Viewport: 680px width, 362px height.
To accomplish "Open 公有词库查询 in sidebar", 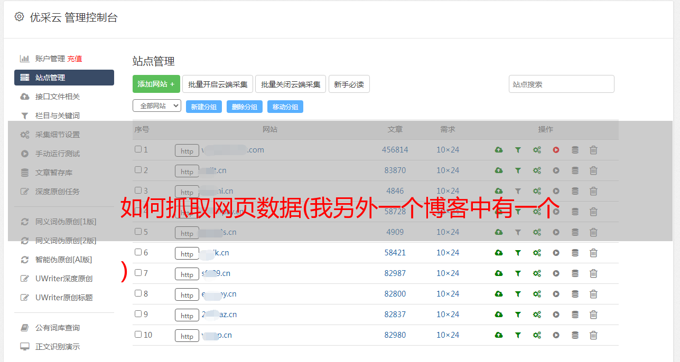I will point(58,328).
